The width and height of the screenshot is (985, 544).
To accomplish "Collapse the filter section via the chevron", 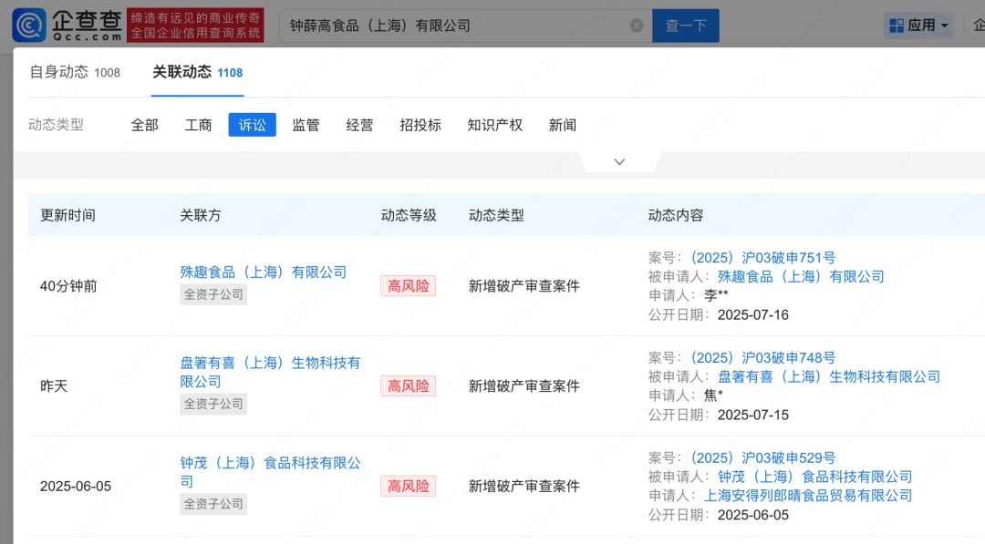I will point(619,160).
